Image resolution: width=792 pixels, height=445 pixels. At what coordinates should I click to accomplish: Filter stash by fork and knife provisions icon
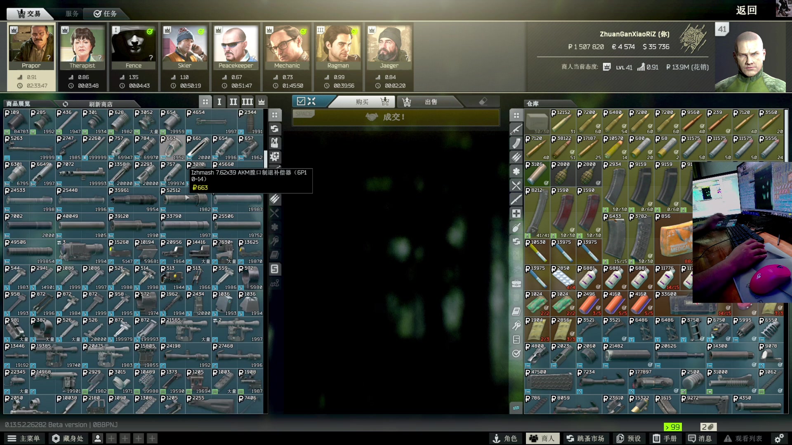516,185
